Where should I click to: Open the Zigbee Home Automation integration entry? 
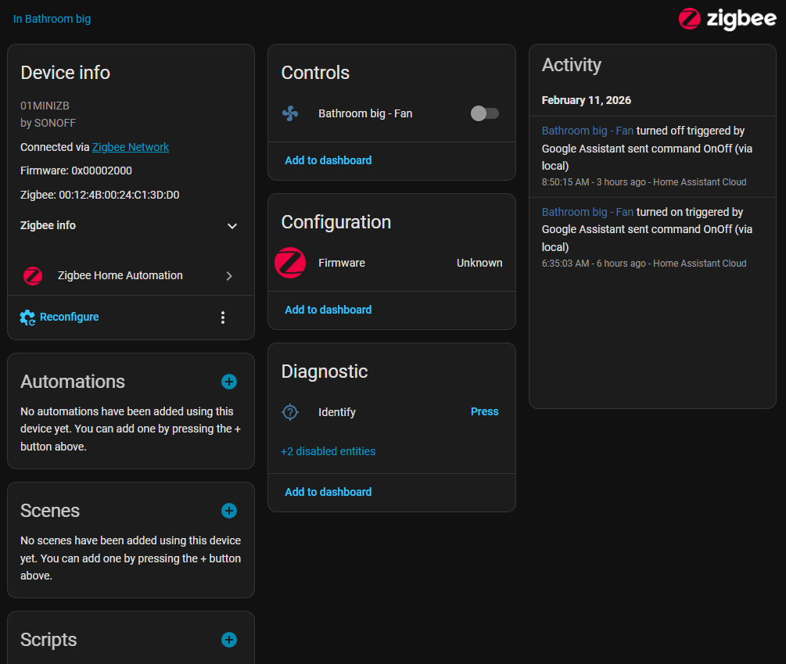tap(131, 275)
